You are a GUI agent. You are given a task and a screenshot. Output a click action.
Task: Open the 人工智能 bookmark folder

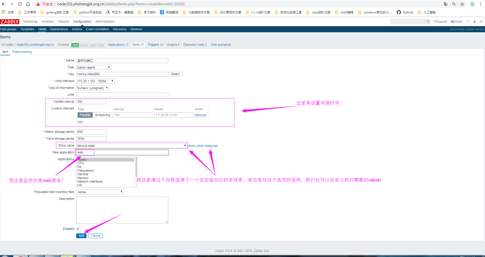[427, 12]
